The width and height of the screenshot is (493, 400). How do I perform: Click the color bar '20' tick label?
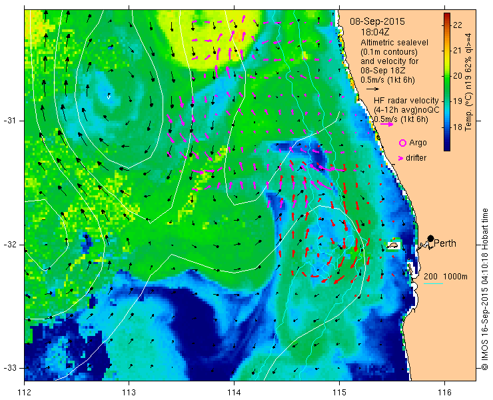[458, 76]
